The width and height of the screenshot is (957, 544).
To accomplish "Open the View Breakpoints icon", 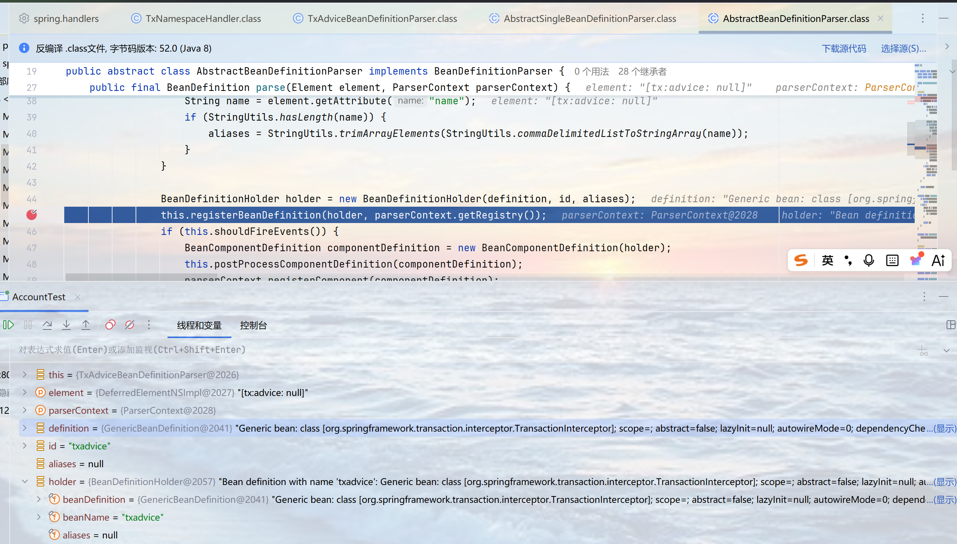I will point(110,325).
